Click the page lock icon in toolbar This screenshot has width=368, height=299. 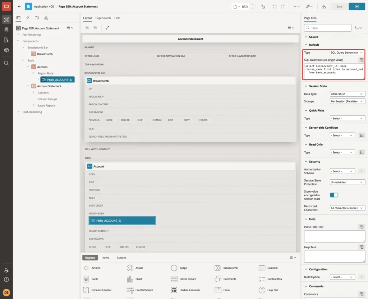pos(263,6)
